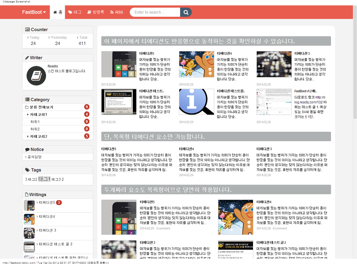Click the '3 comment' link under 티에디션5
Screen dimensions: 357x264
click(163, 228)
